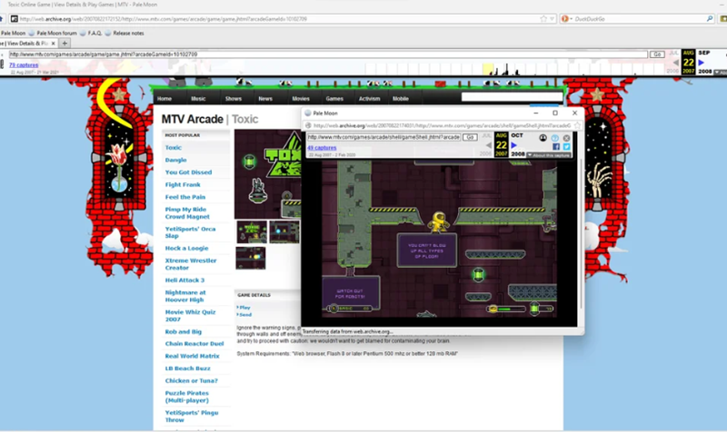The width and height of the screenshot is (727, 432).
Task: Close the View Details tab
Action: tap(53, 43)
